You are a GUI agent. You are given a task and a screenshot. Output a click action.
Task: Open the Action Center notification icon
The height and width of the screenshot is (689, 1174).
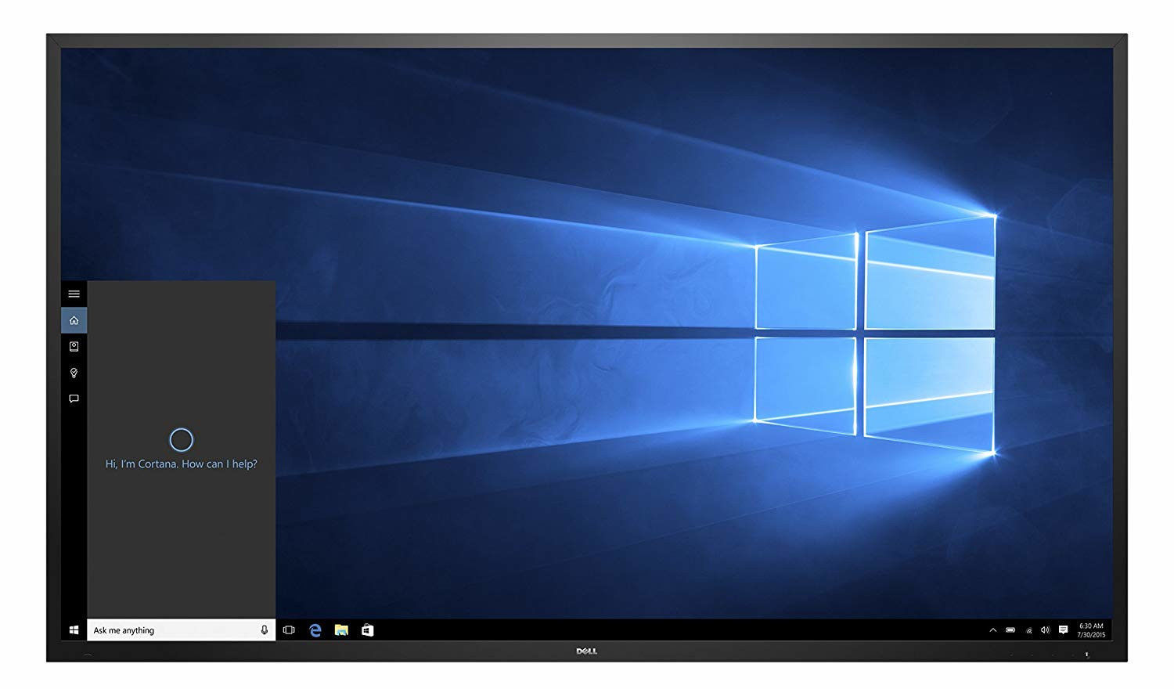click(x=1063, y=629)
